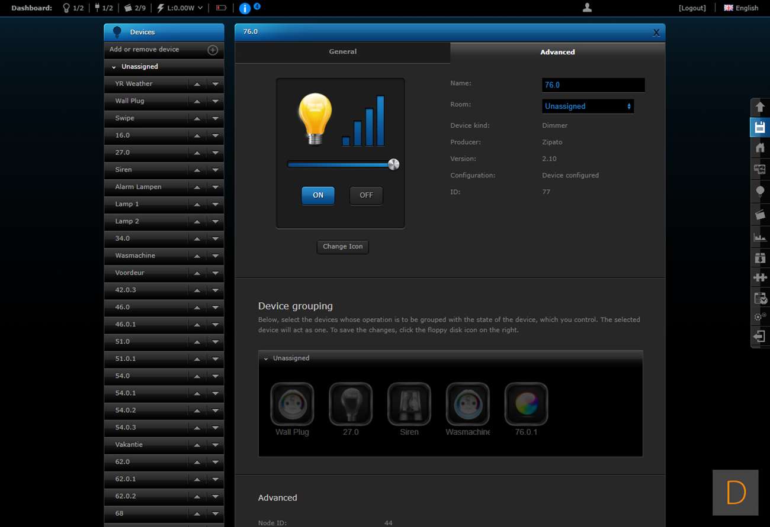Open the calendar check icon in right toolbar
The width and height of the screenshot is (770, 527).
tap(760, 298)
